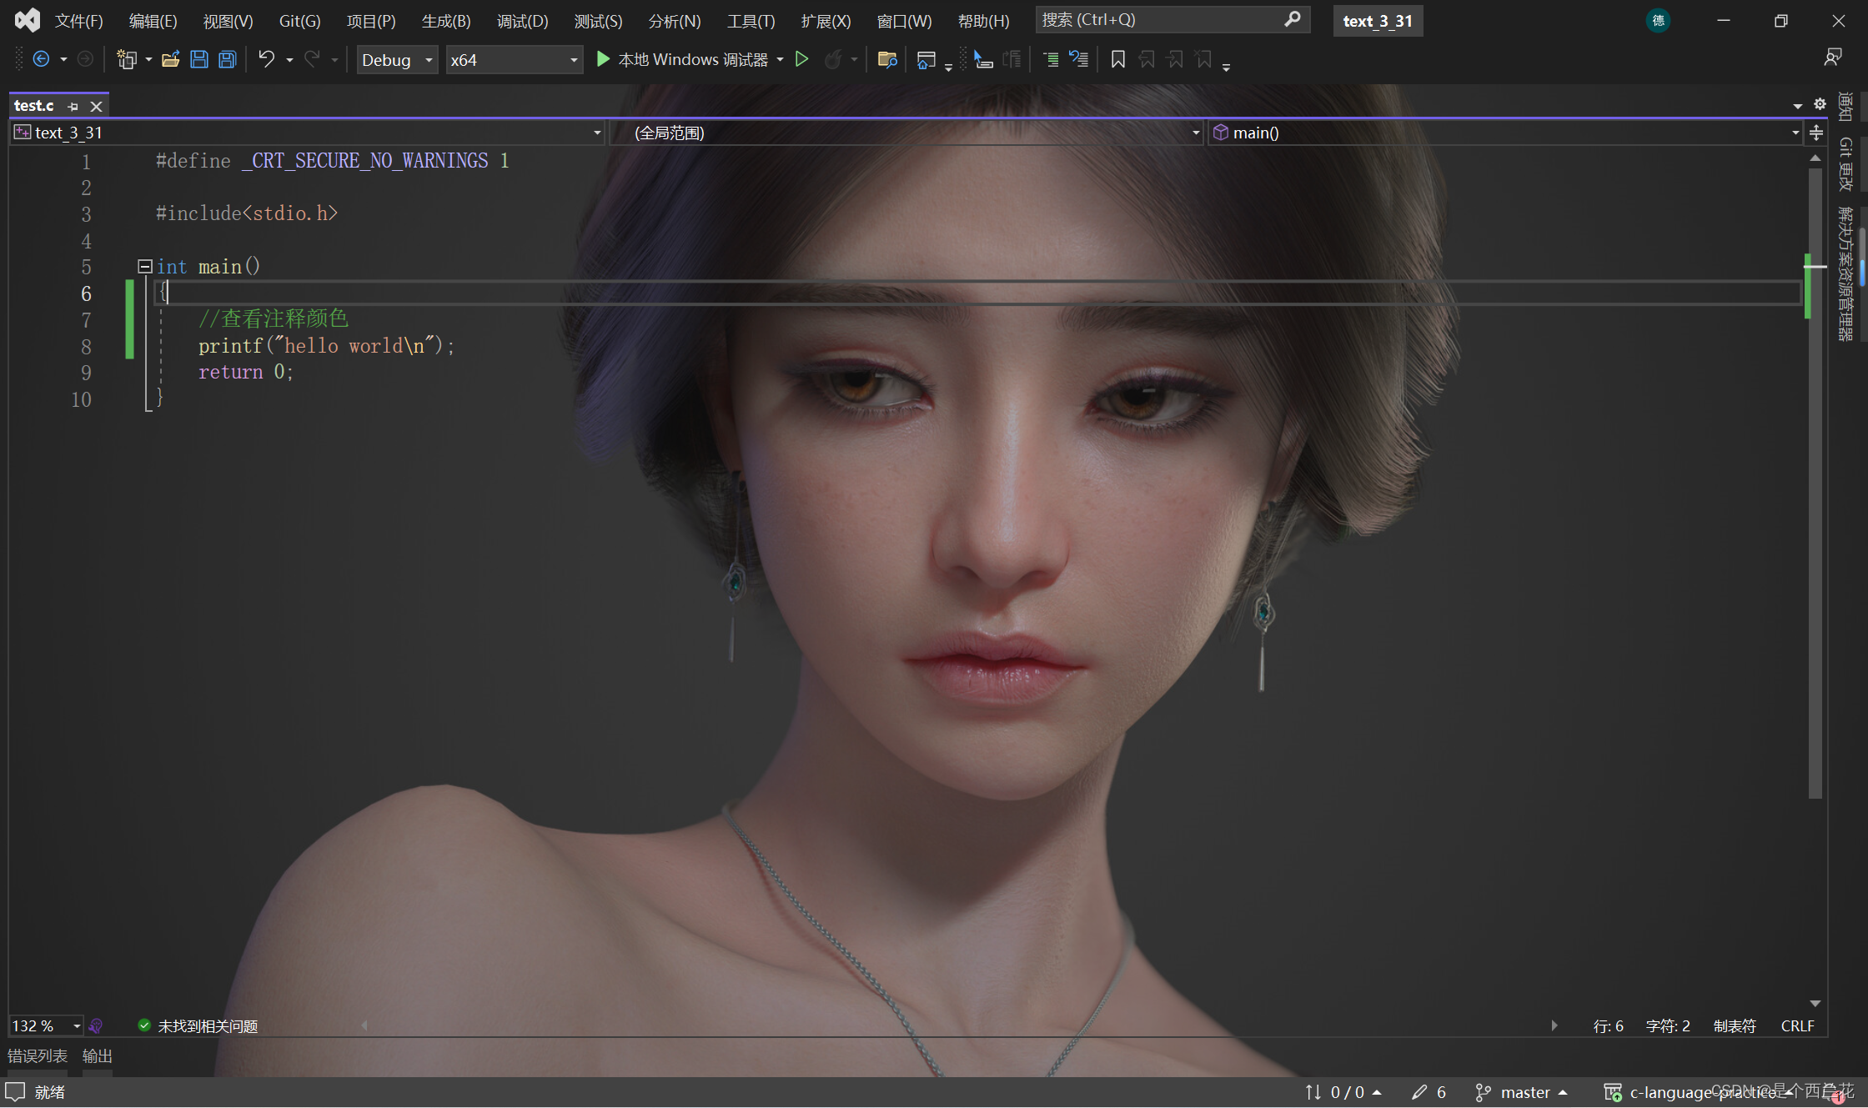This screenshot has height=1108, width=1868.
Task: Open the split editor icon above the scrollbar
Action: 1816,132
